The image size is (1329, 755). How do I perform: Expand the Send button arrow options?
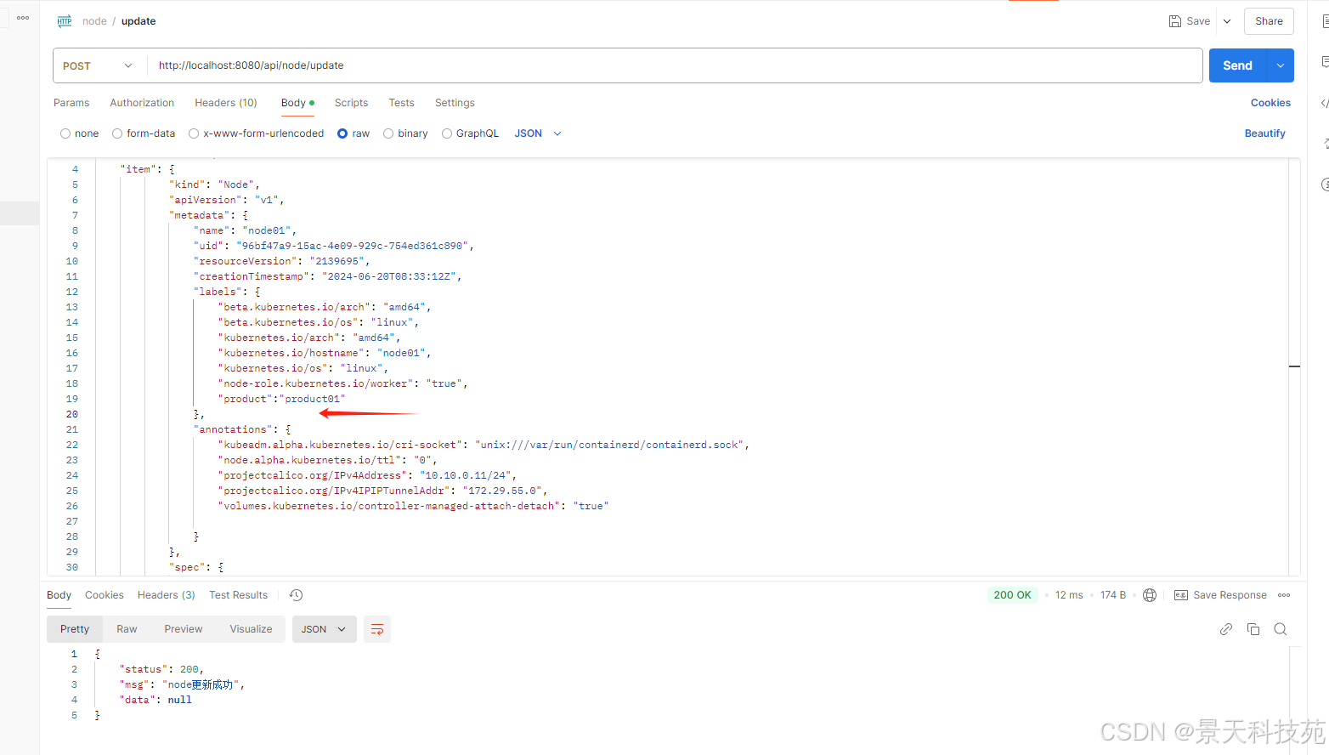tap(1280, 65)
